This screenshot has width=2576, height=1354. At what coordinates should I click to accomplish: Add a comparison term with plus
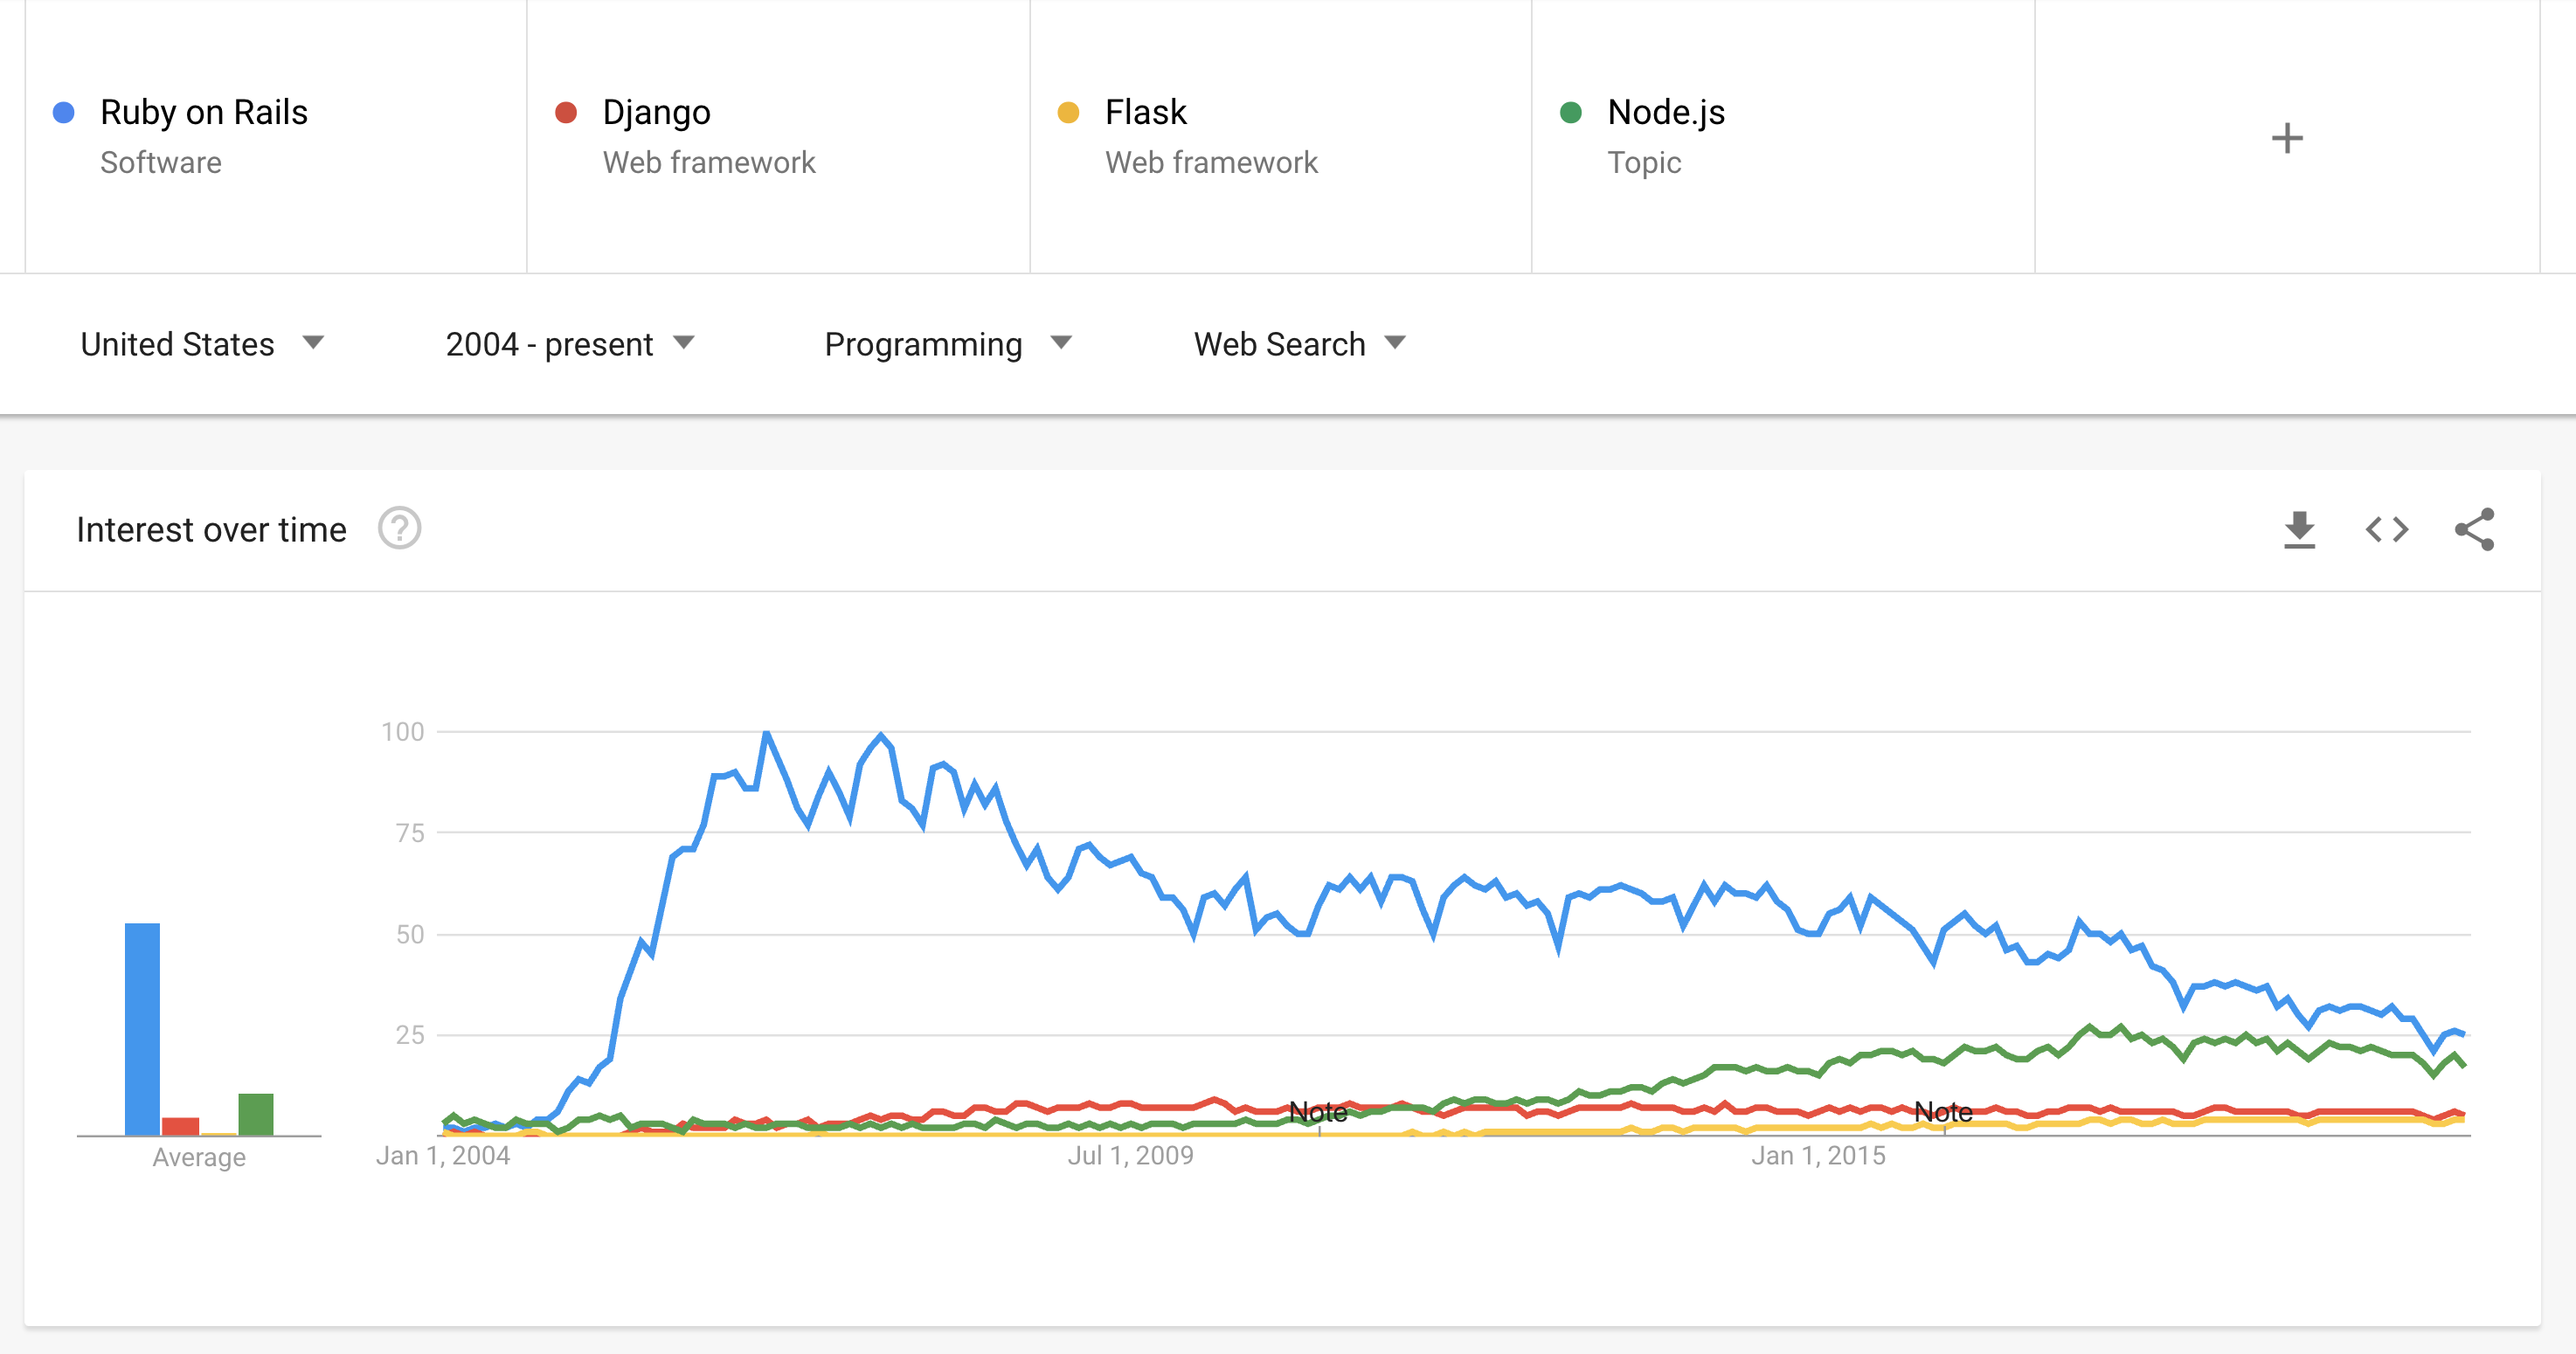[2287, 138]
